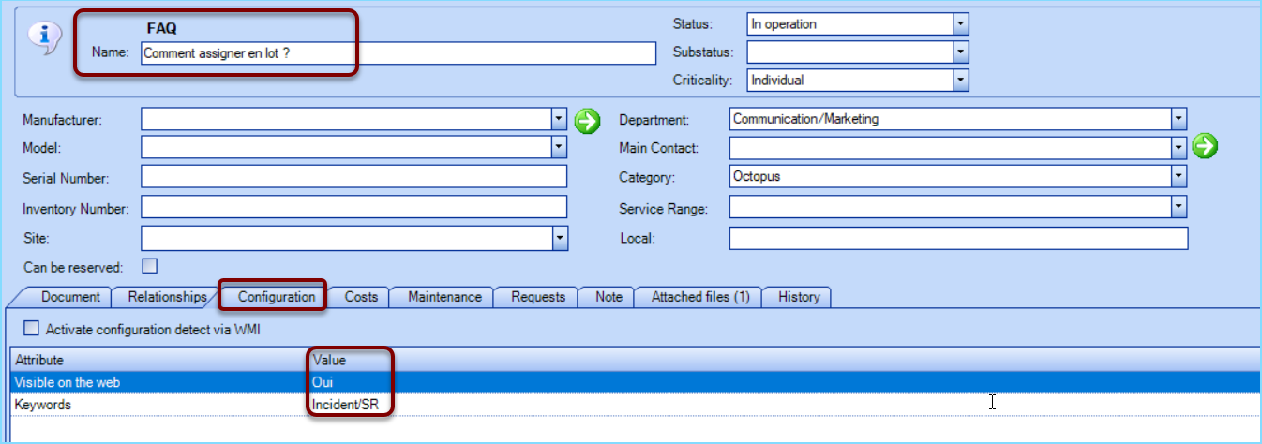The image size is (1262, 444).
Task: Open the Status dropdown
Action: (960, 23)
